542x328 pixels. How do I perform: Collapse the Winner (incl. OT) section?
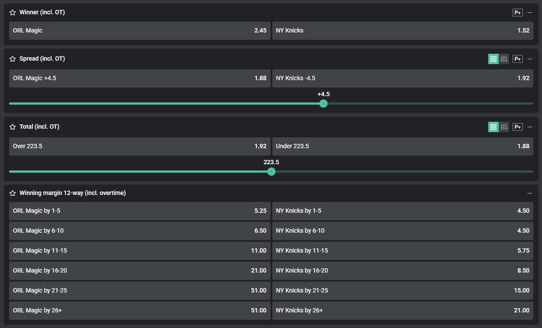(530, 13)
